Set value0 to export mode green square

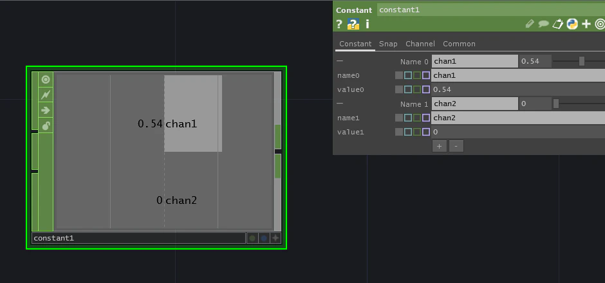point(416,89)
